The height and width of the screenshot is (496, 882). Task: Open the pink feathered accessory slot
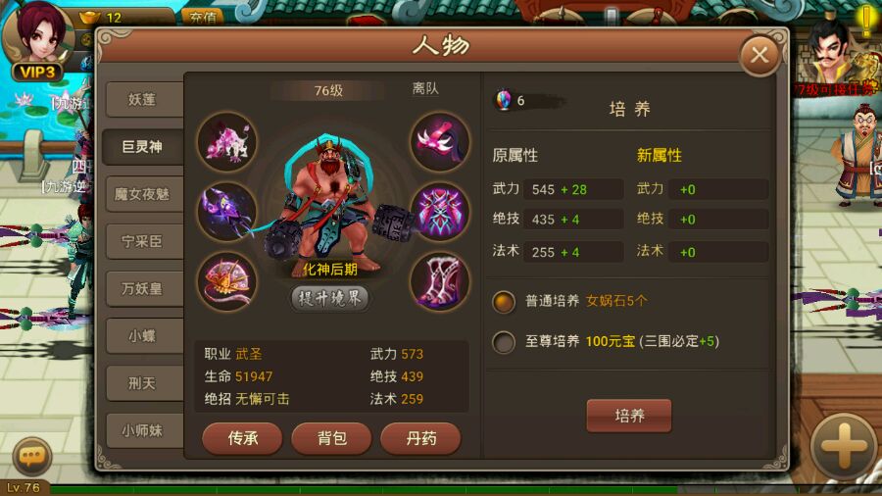coord(440,142)
